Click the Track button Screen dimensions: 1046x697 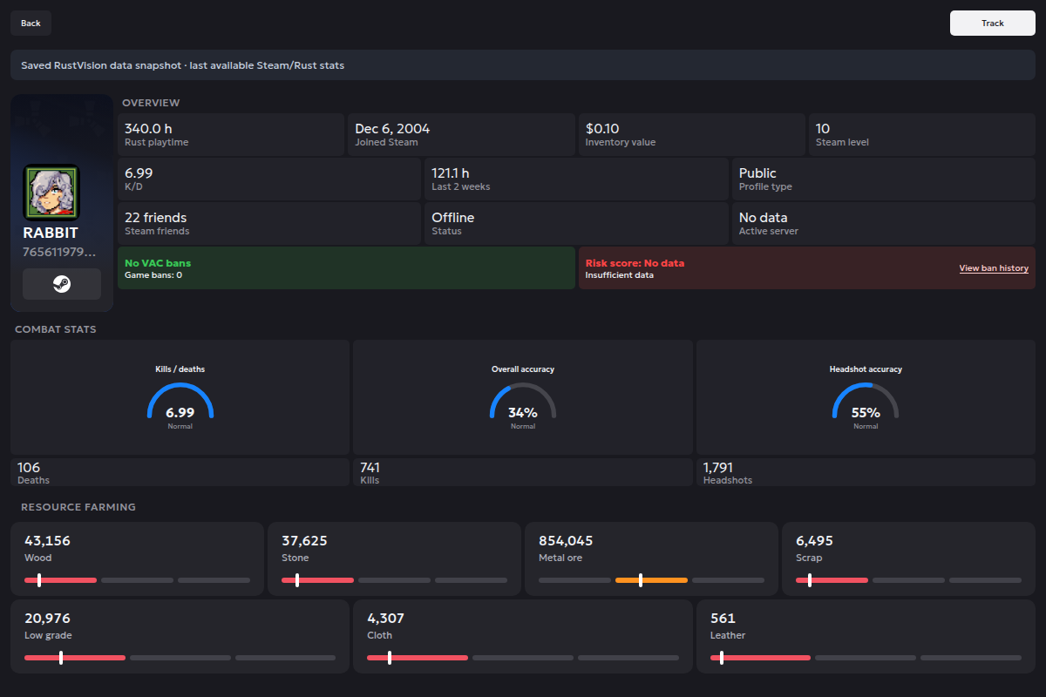point(993,24)
